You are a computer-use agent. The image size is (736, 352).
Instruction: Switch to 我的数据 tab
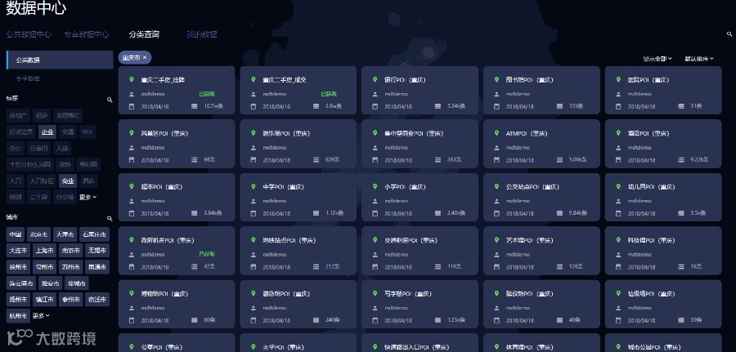coord(202,34)
